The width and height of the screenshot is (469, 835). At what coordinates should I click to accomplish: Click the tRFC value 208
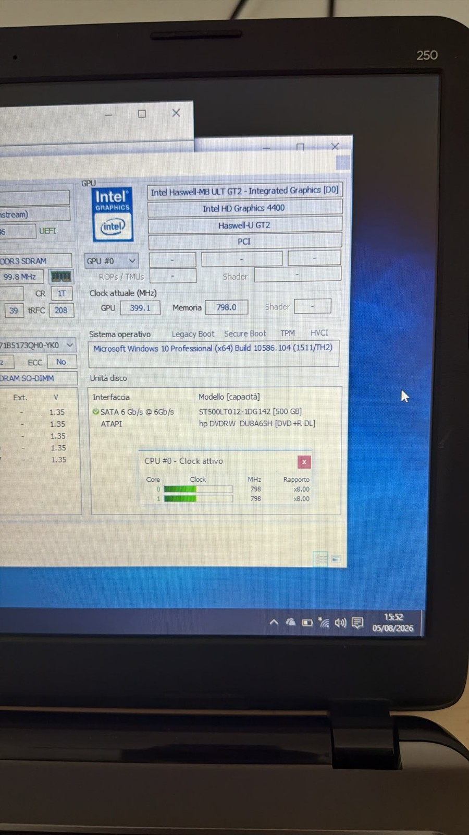(x=61, y=310)
